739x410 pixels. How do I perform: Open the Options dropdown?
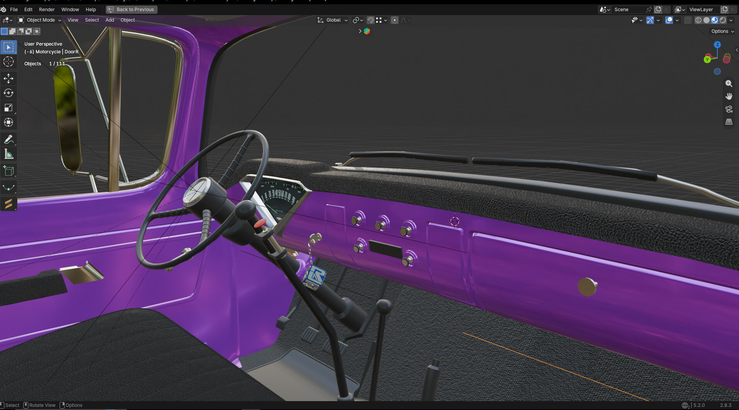coord(722,31)
